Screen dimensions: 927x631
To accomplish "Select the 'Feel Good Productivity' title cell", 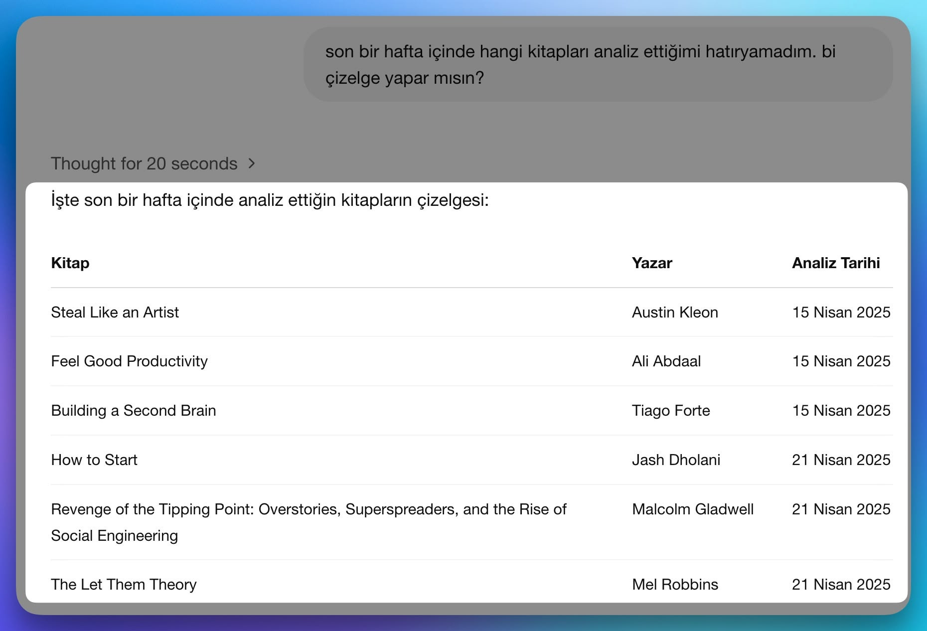I will click(x=129, y=361).
